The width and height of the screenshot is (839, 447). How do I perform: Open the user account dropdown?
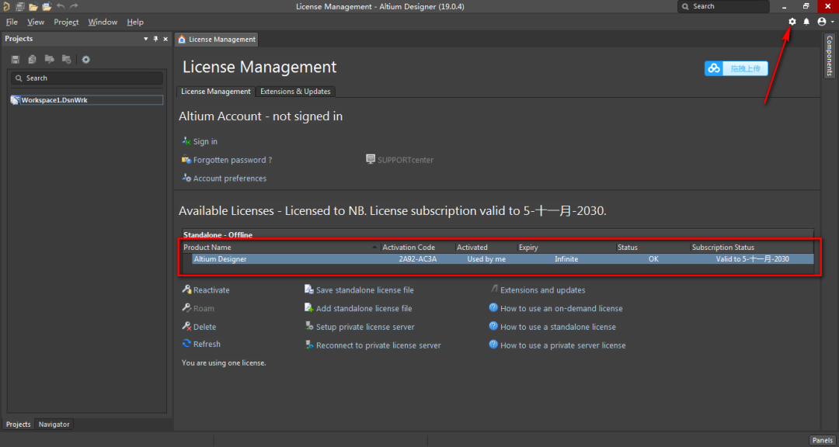click(x=826, y=22)
